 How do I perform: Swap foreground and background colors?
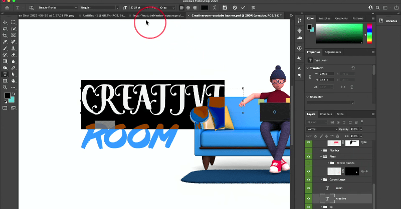pyautogui.click(x=14, y=94)
